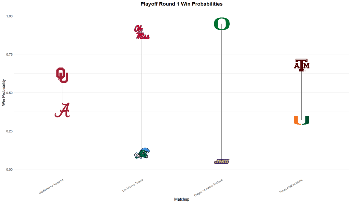Click the Oklahoma vs Alabama axis label

click(x=51, y=186)
